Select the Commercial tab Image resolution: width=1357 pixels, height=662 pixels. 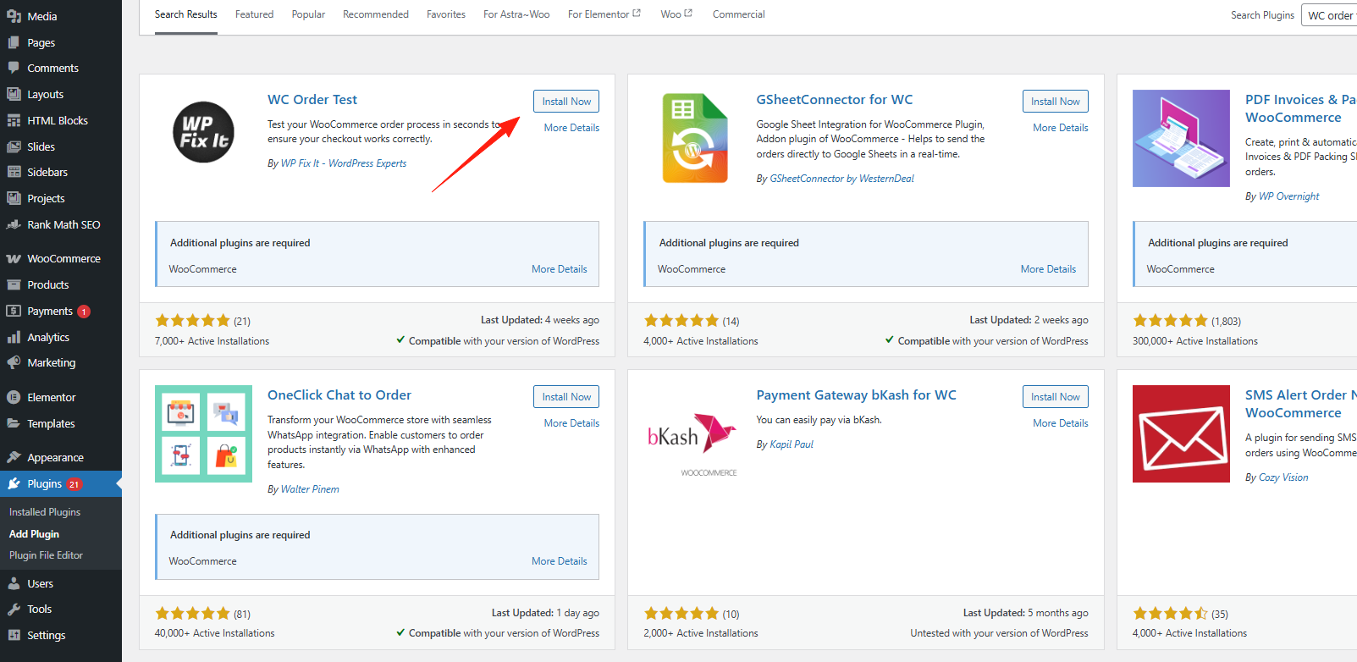738,14
